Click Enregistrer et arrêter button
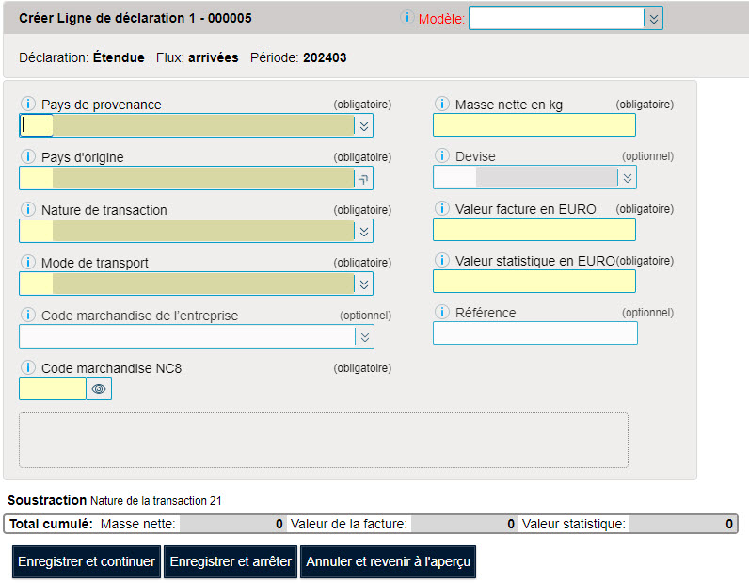Viewport: 749px width, 584px height. point(231,561)
